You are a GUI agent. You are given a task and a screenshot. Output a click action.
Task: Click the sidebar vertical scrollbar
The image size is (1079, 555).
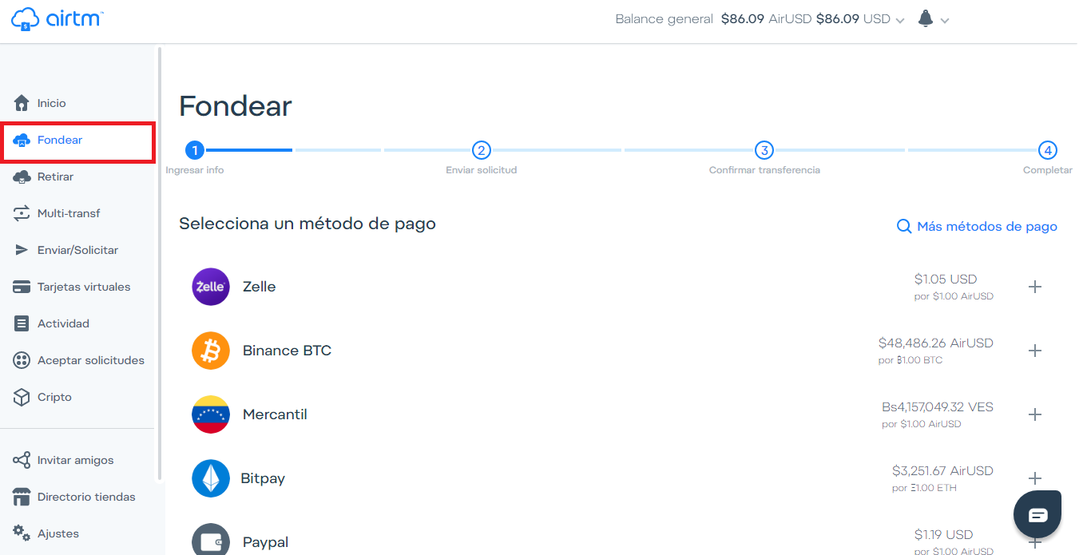(x=160, y=264)
